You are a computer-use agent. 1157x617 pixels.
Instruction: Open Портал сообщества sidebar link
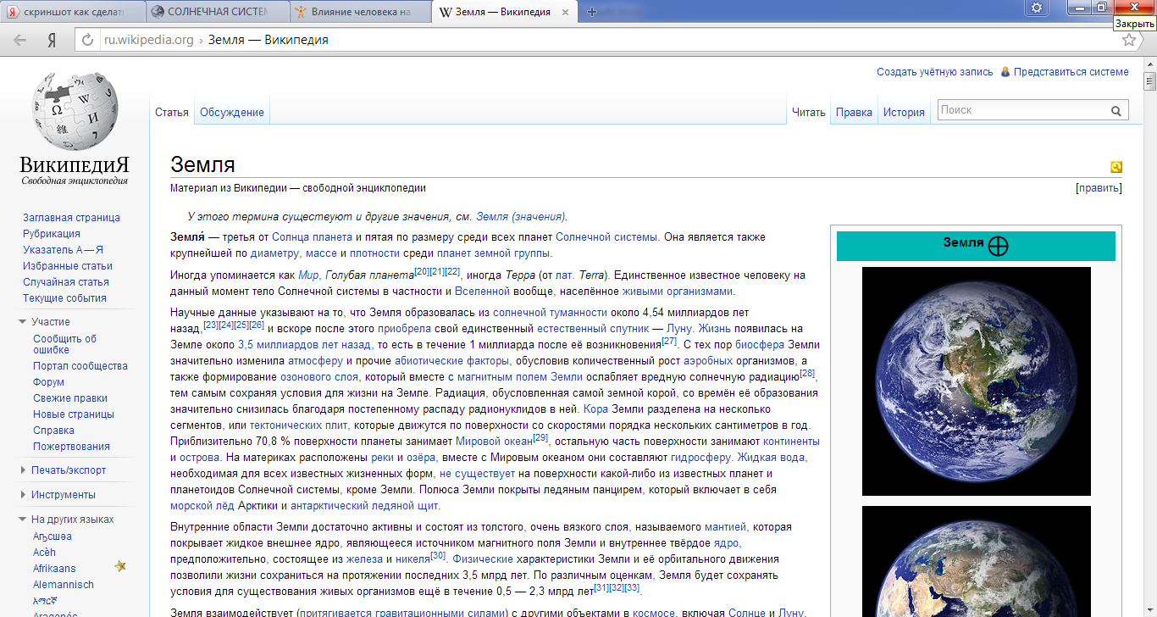tap(80, 366)
